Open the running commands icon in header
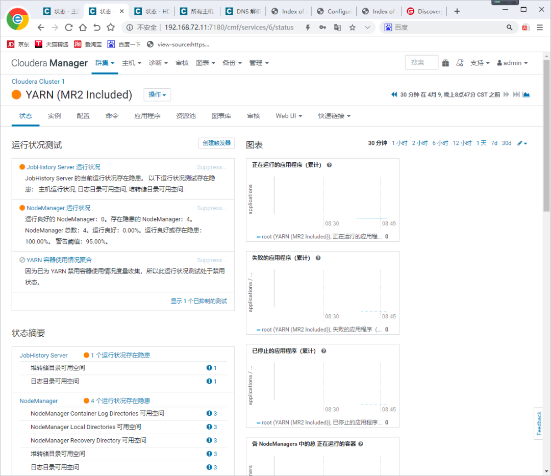This screenshot has height=476, width=551. (x=460, y=63)
